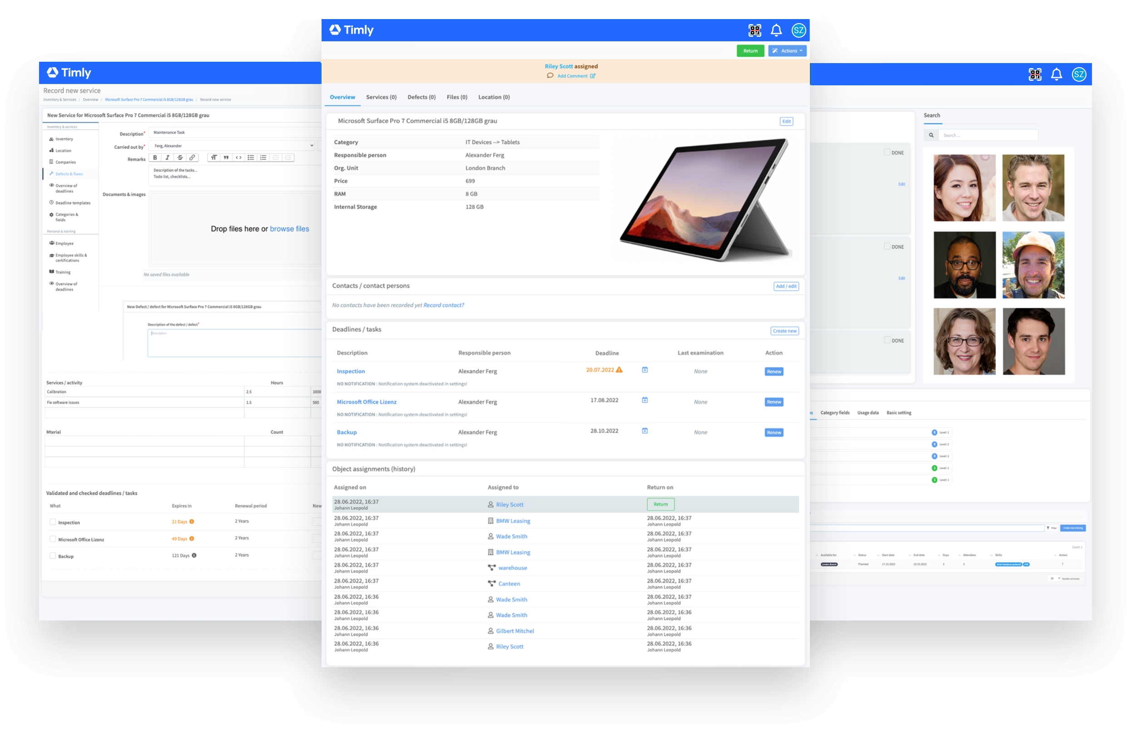
Task: Open the Actions dropdown button
Action: point(787,51)
